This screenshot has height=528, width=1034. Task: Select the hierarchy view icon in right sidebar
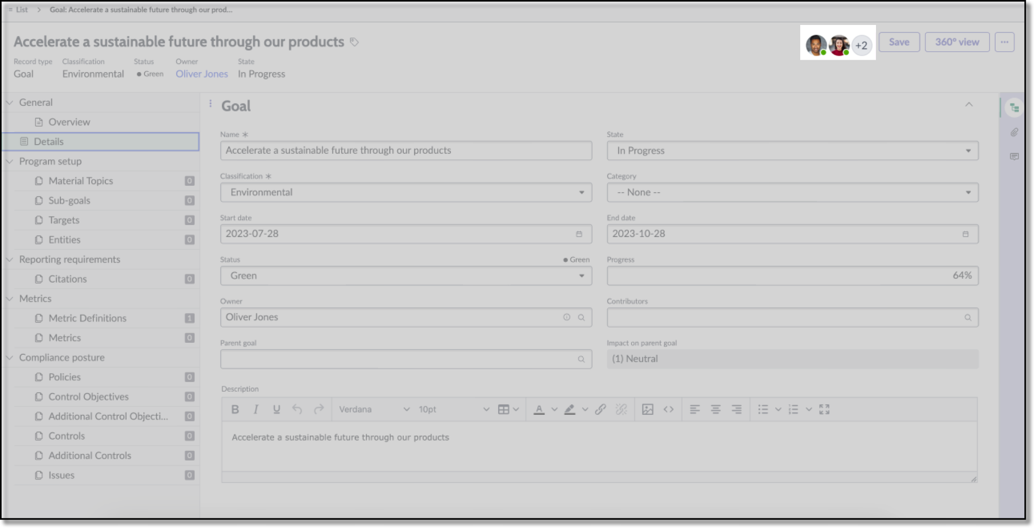(1015, 107)
